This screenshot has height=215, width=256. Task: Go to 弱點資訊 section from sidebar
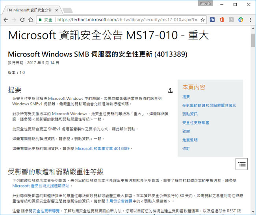(x=190, y=114)
